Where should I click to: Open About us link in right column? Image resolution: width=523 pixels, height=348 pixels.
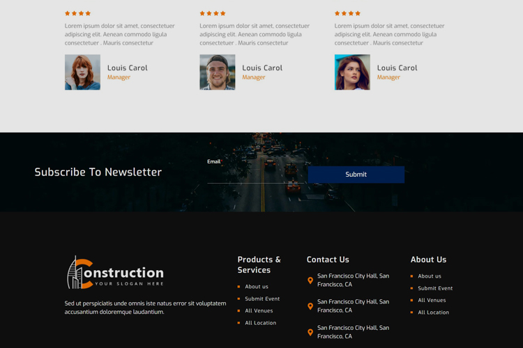pos(430,276)
